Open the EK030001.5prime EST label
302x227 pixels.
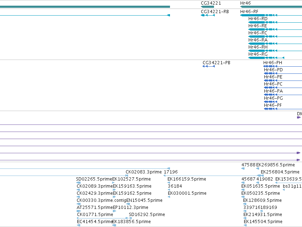tap(187, 193)
